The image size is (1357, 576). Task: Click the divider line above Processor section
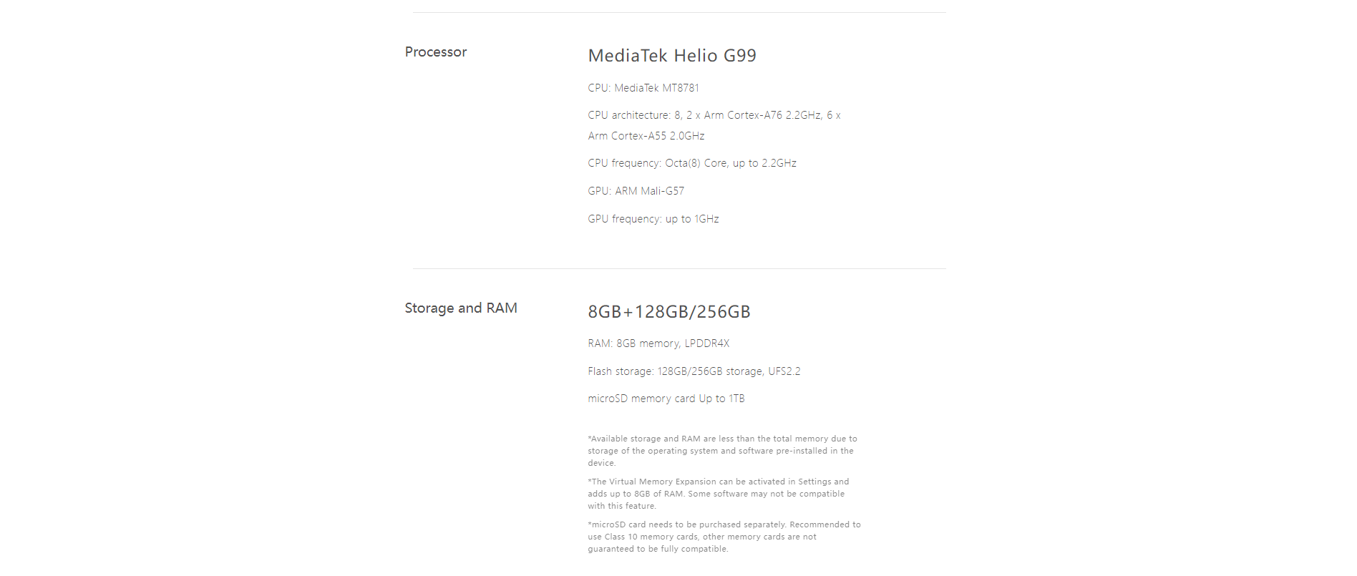[x=679, y=13]
